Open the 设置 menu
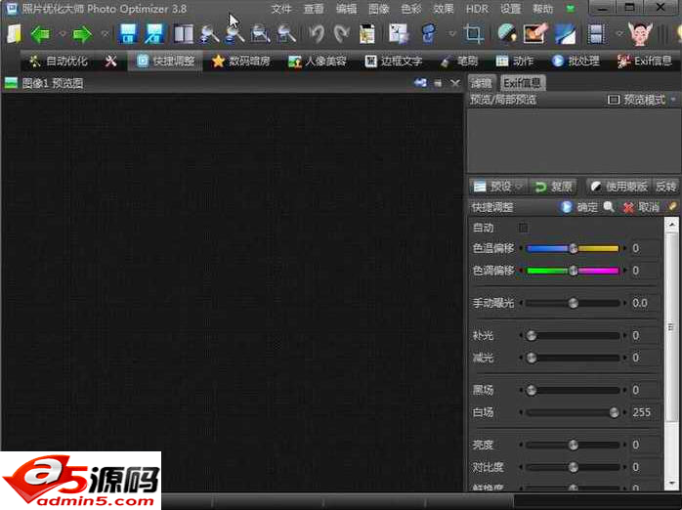The width and height of the screenshot is (682, 510). coord(511,9)
